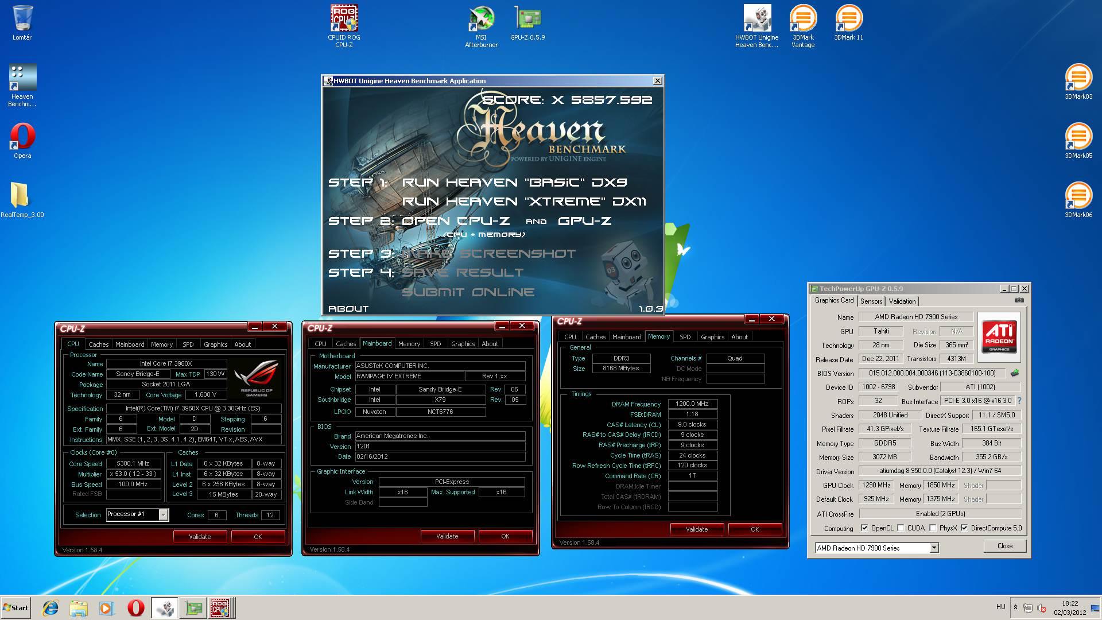The image size is (1102, 620).
Task: Open CPU tab in right CPU-Z window
Action: (570, 337)
